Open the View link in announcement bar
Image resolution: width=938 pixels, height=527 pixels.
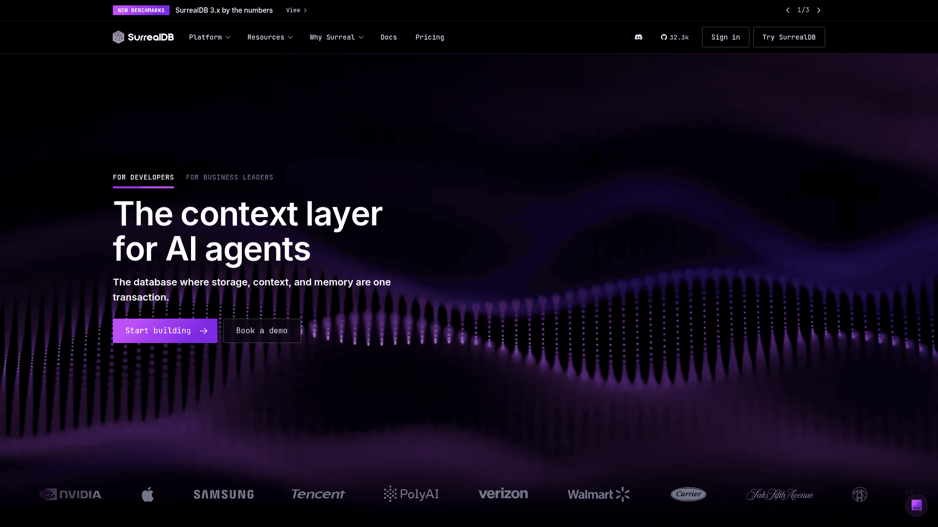297,10
